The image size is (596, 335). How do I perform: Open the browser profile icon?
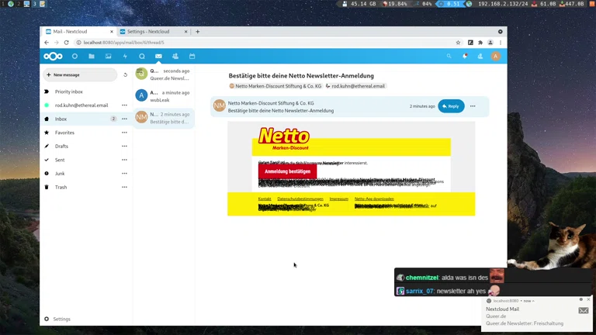[490, 43]
